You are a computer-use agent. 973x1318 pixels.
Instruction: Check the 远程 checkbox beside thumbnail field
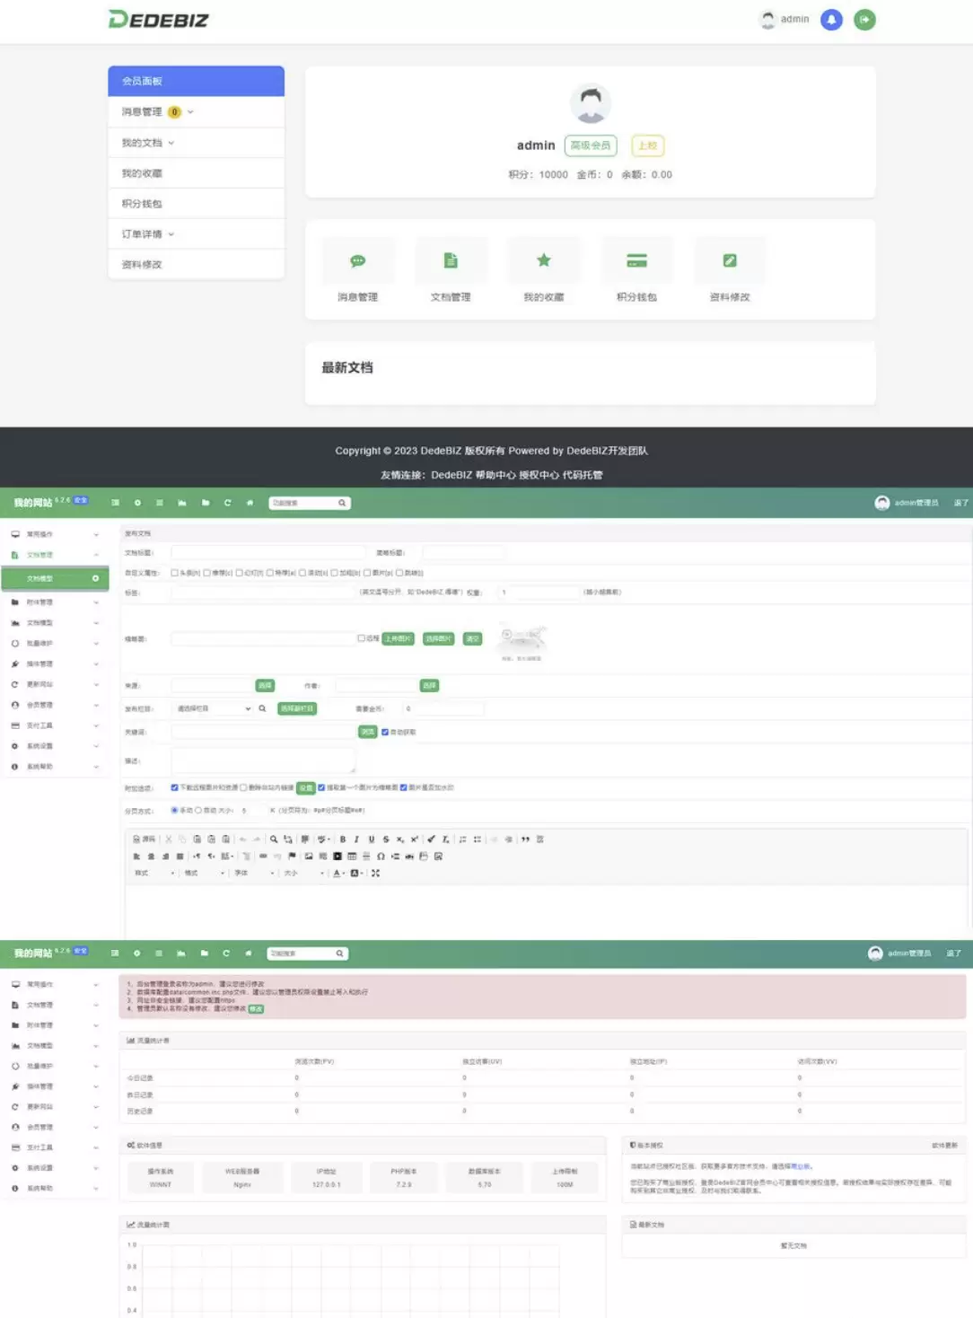point(362,638)
